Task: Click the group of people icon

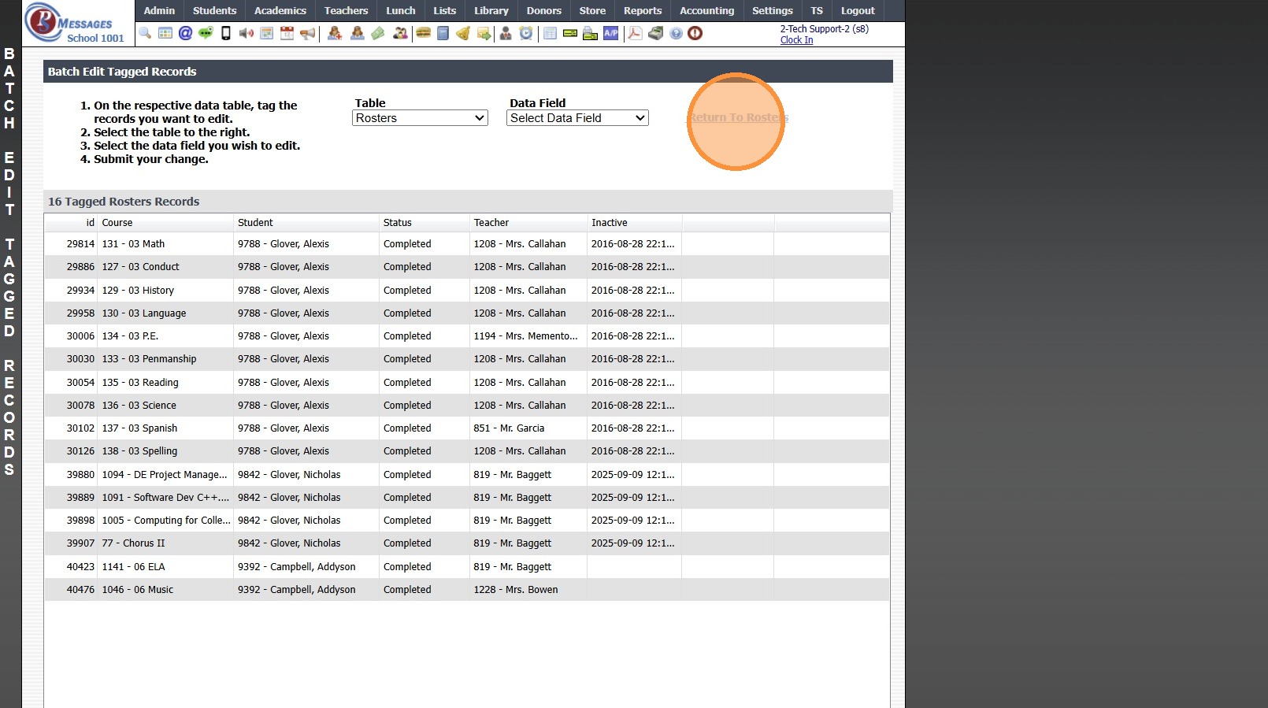Action: coord(401,33)
